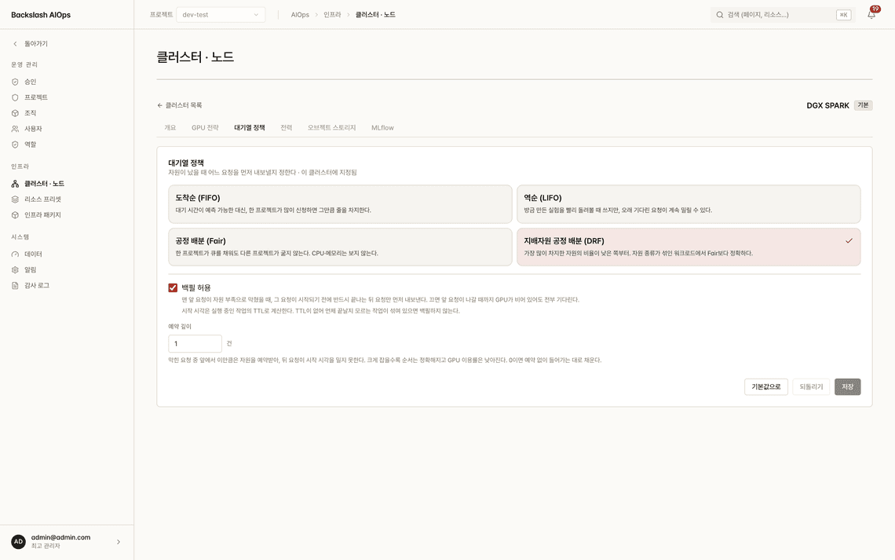Viewport: 895px width, 560px height.
Task: Click the 클러스터 · 노드 network icon in sidebar
Action: click(15, 184)
